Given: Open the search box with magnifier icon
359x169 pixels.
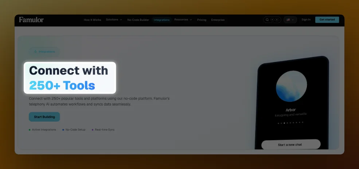Looking at the screenshot, I should coord(272,20).
